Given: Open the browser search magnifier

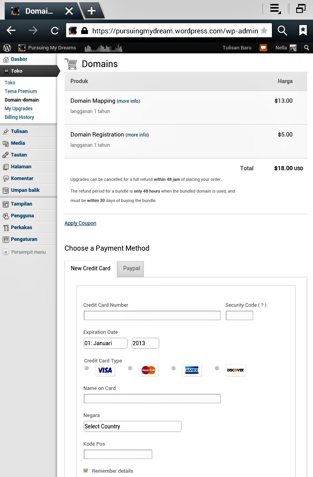Looking at the screenshot, I should pyautogui.click(x=282, y=31).
